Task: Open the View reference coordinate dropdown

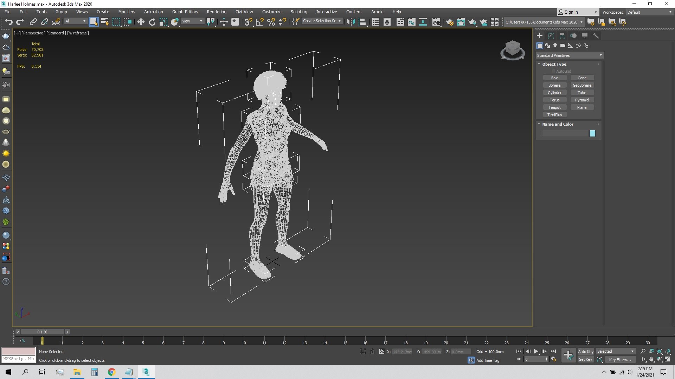Action: click(x=192, y=21)
